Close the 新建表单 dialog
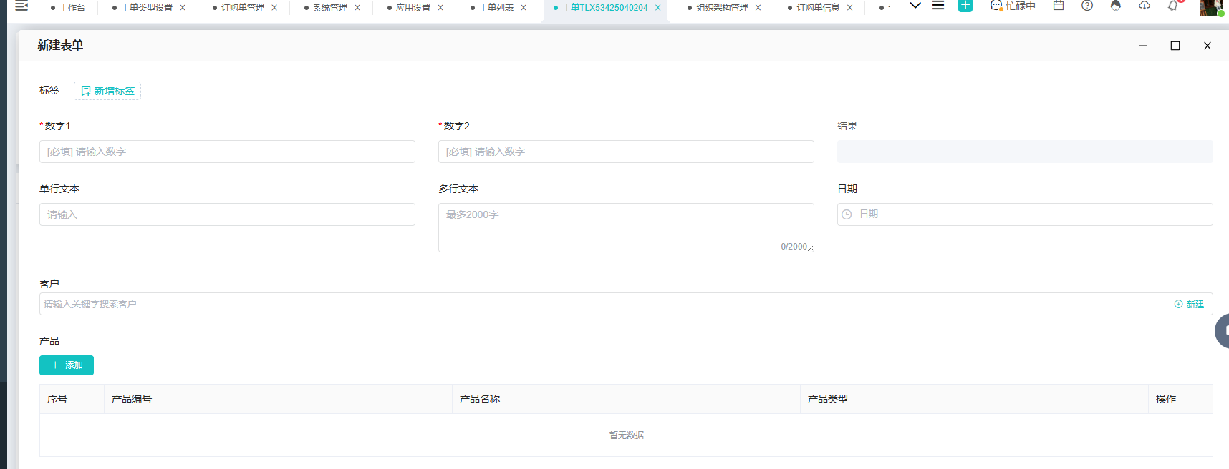The width and height of the screenshot is (1229, 469). click(x=1208, y=46)
